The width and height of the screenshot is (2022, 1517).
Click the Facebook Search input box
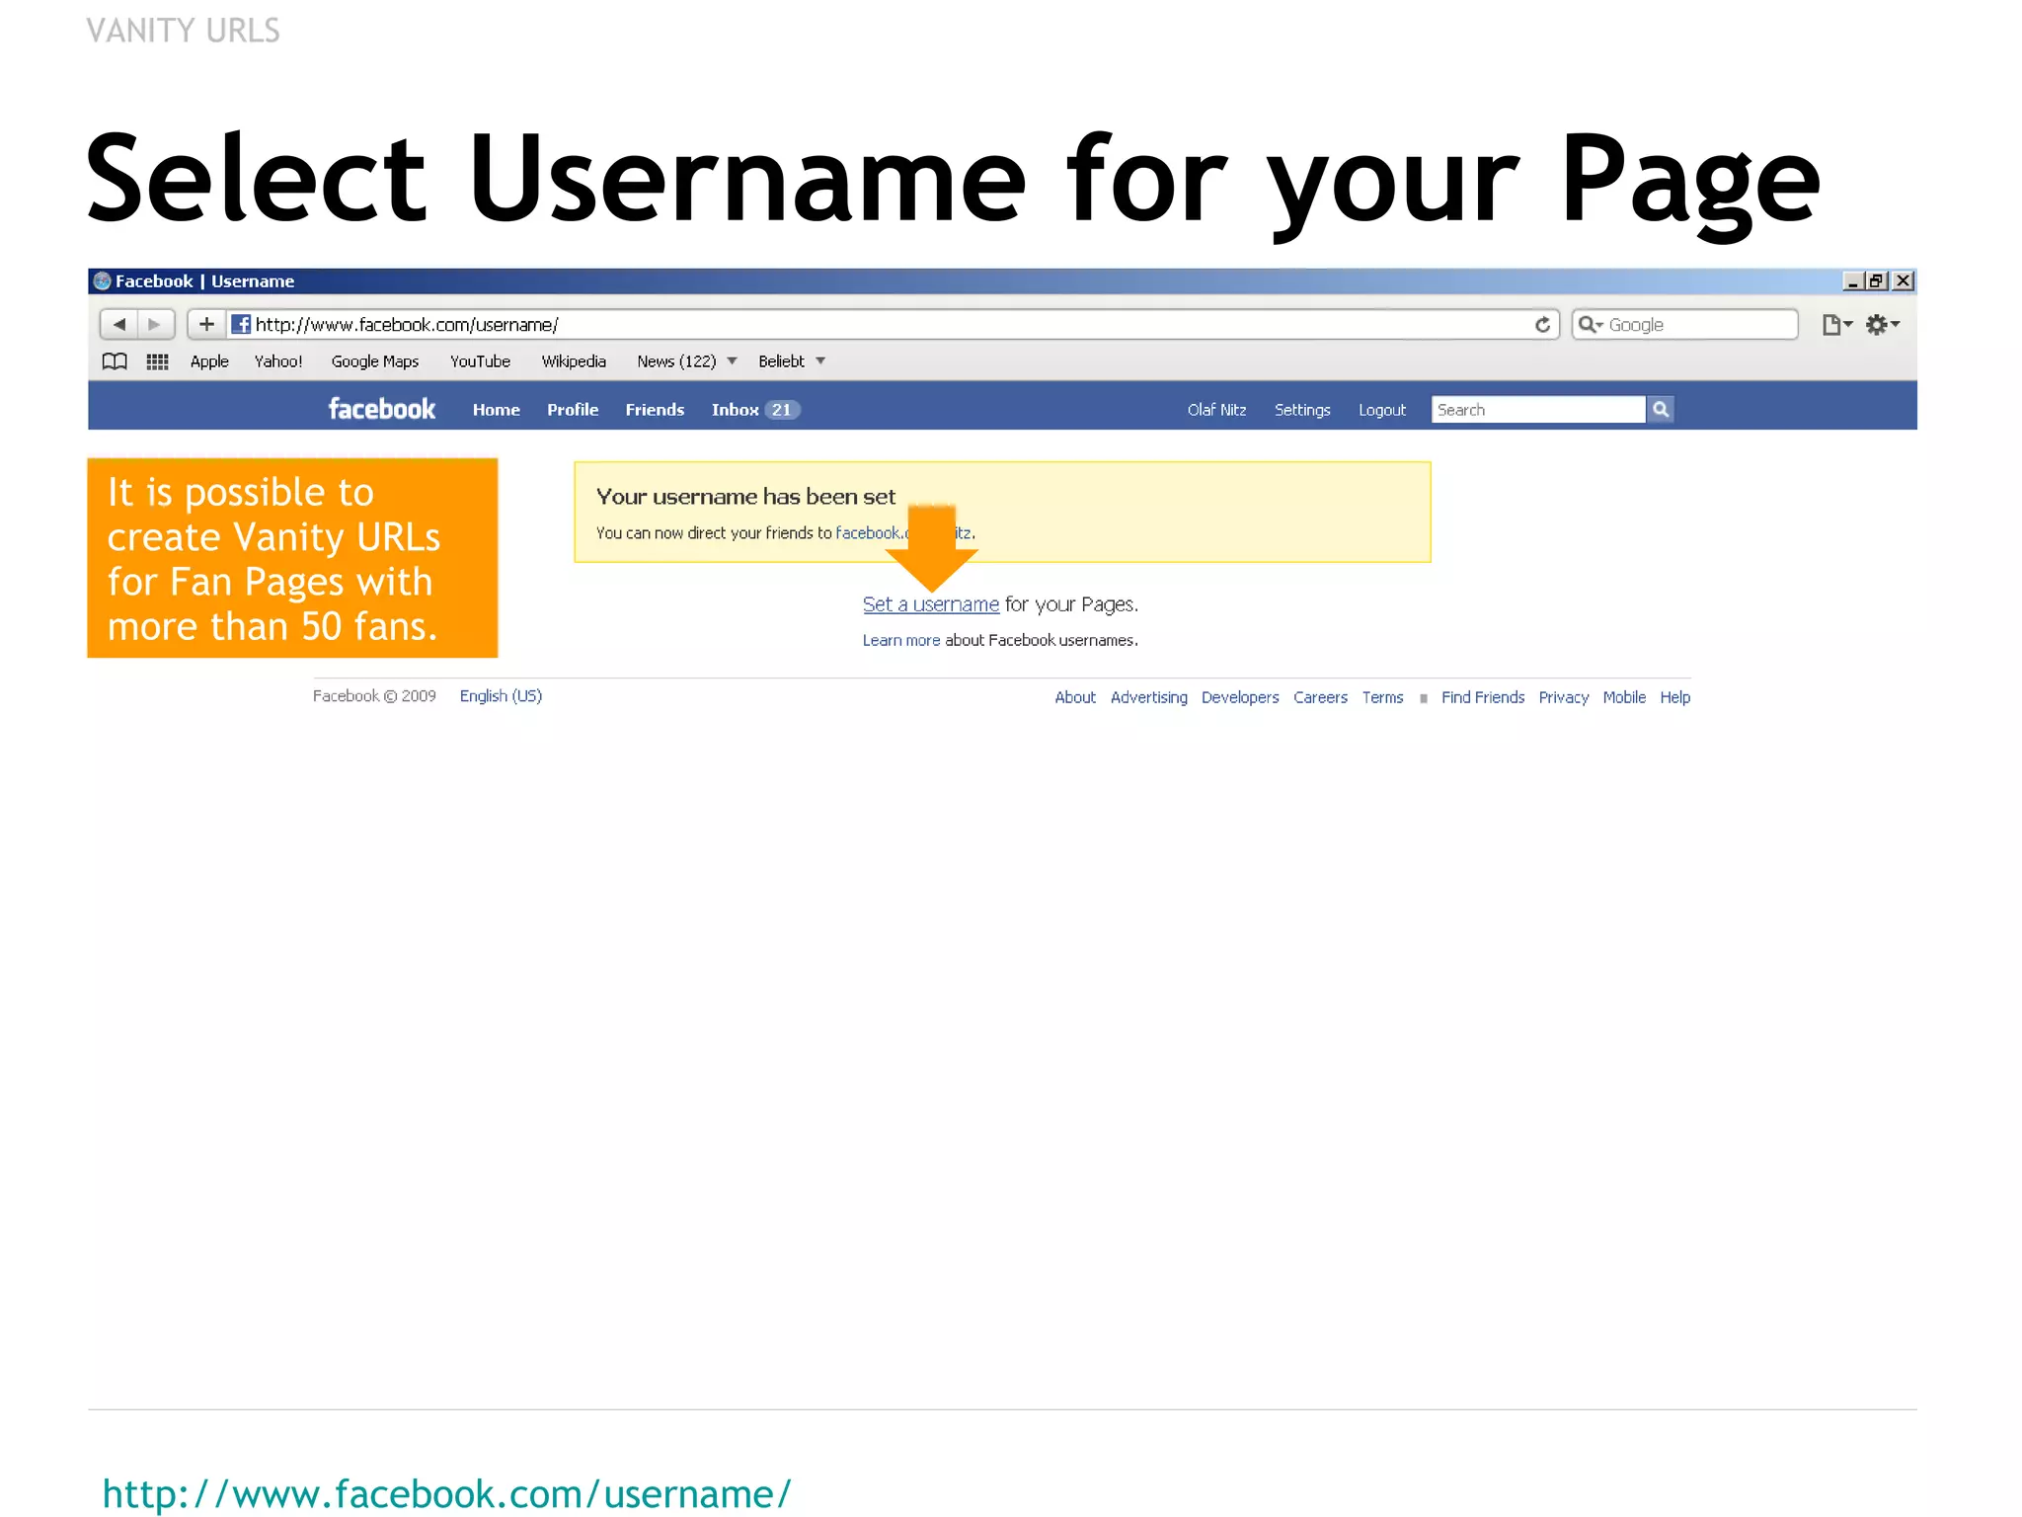click(1538, 409)
